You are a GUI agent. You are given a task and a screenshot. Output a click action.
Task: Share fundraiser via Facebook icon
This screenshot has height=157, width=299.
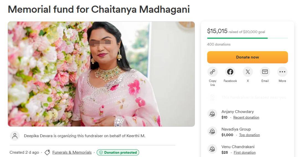[x=230, y=72]
